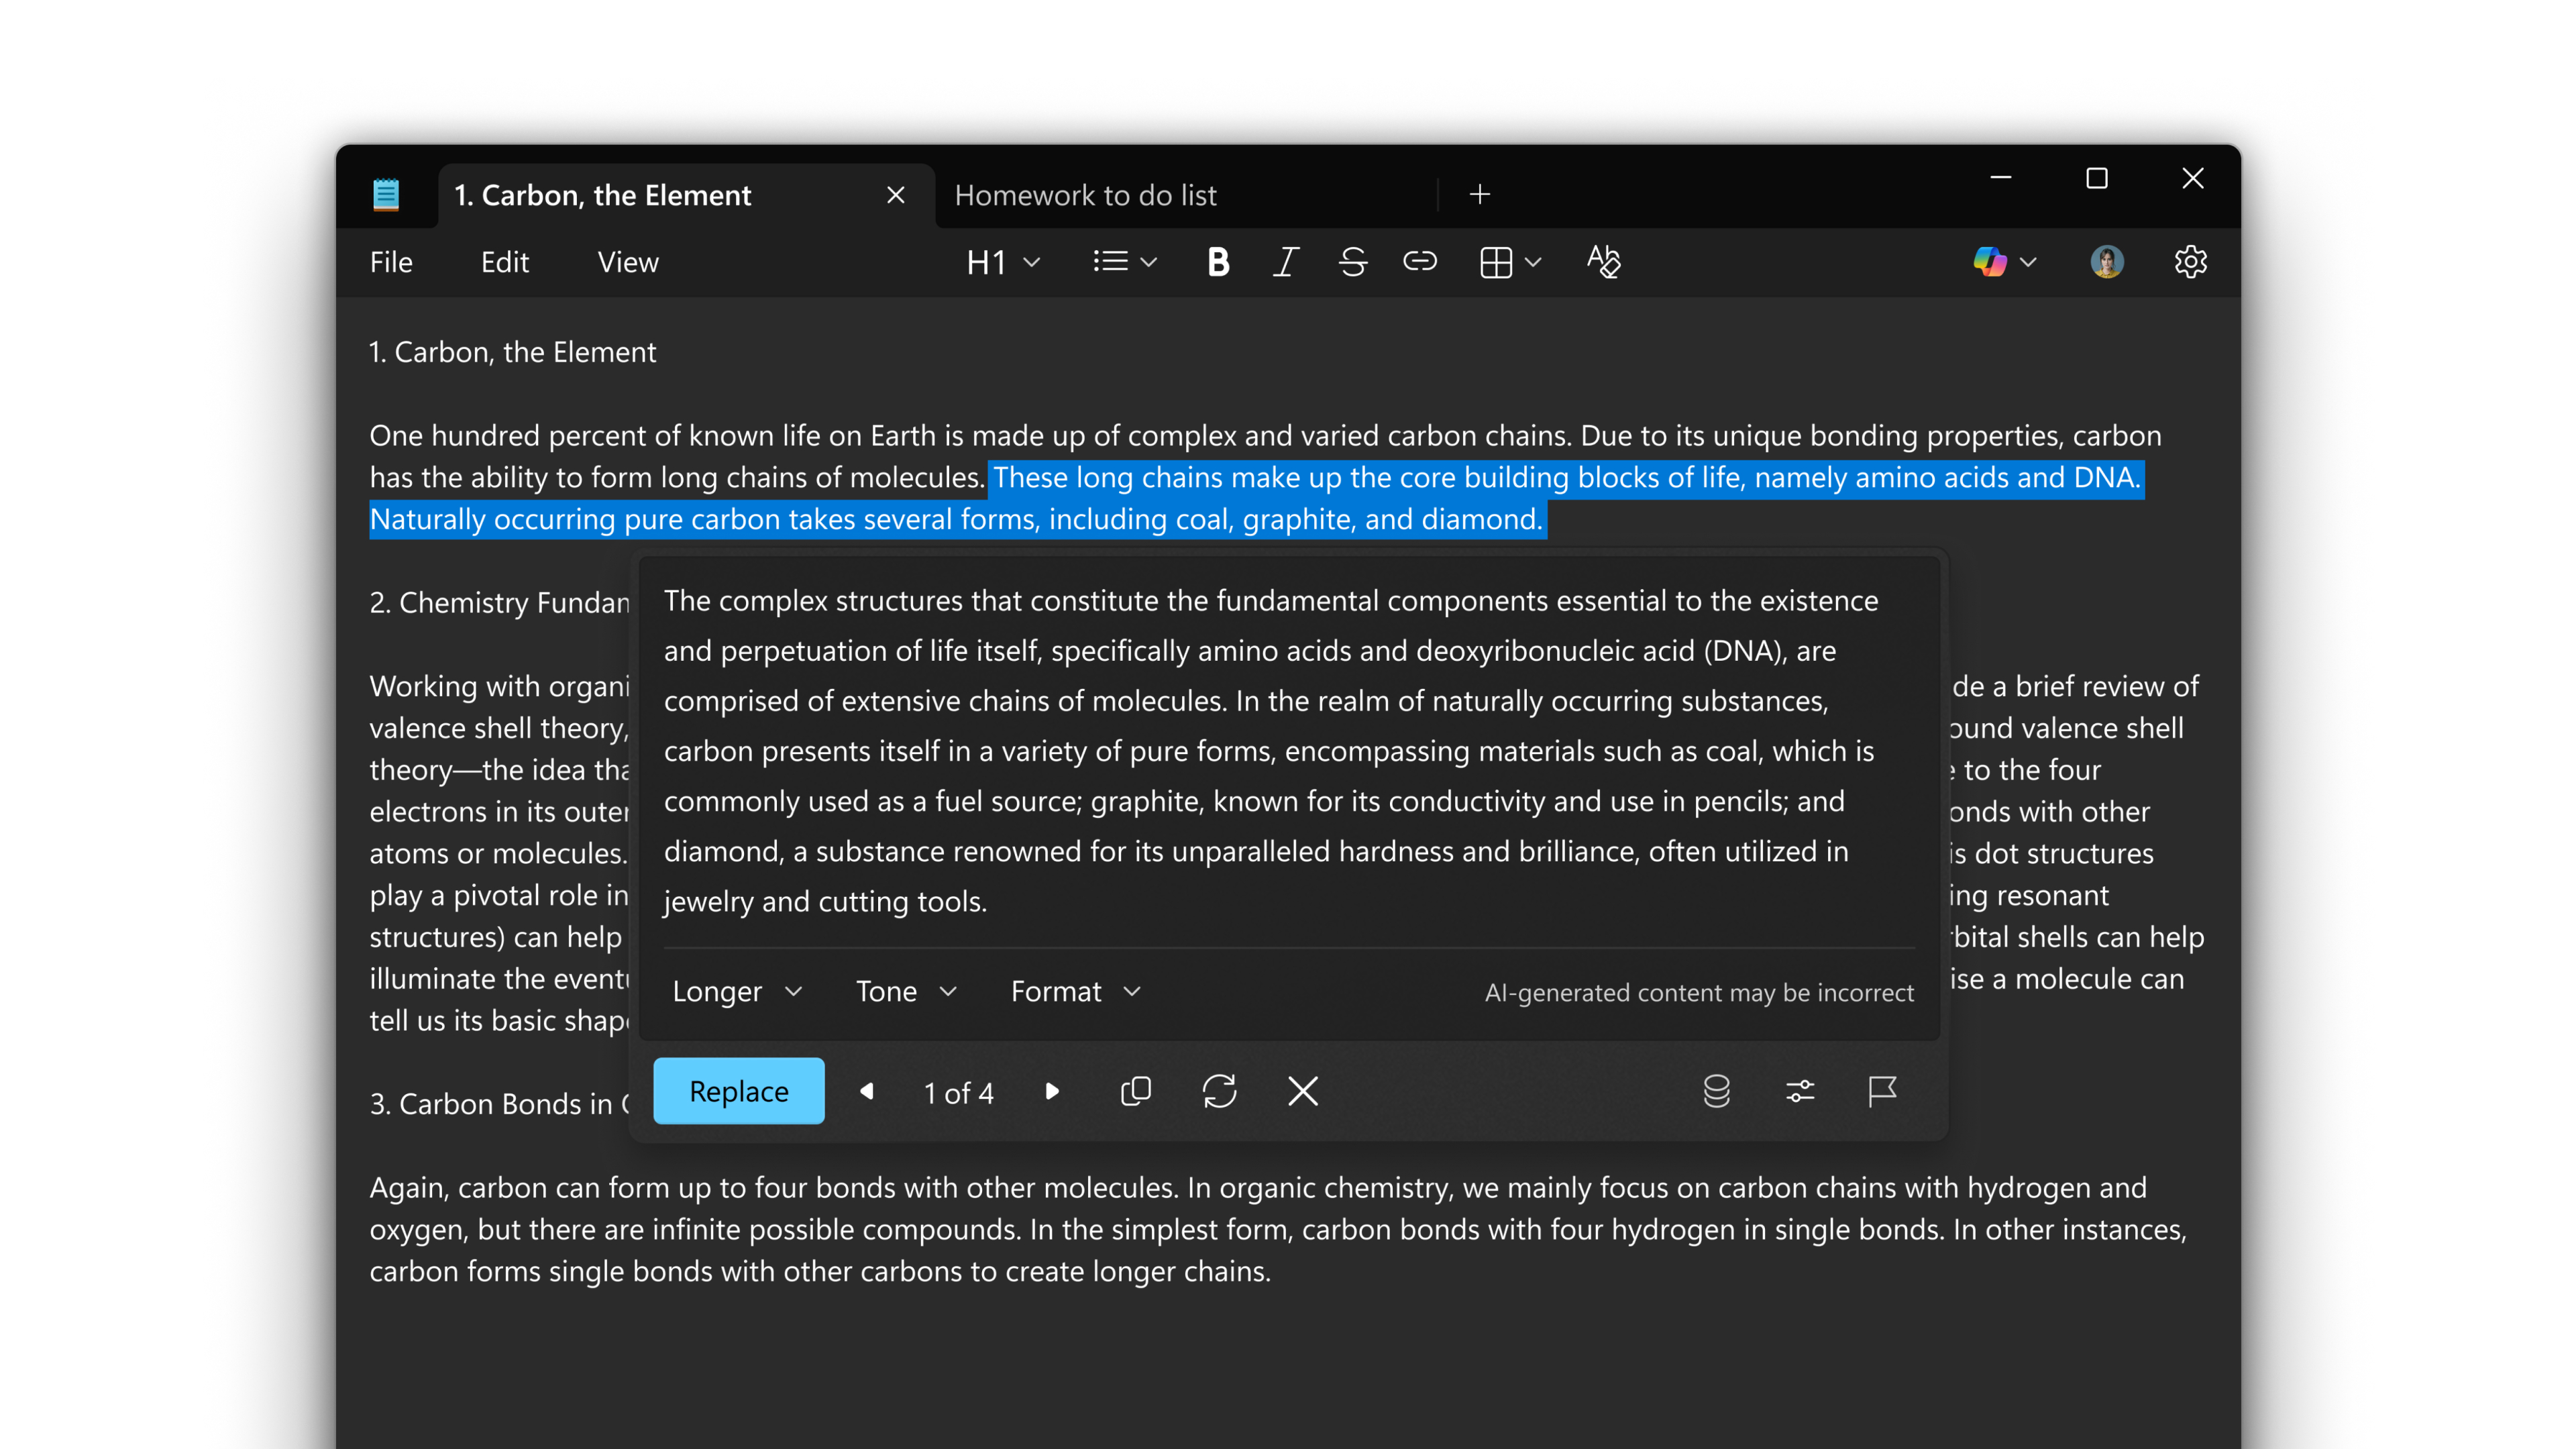
Task: Go to next rewrite suggestion
Action: [1051, 1091]
